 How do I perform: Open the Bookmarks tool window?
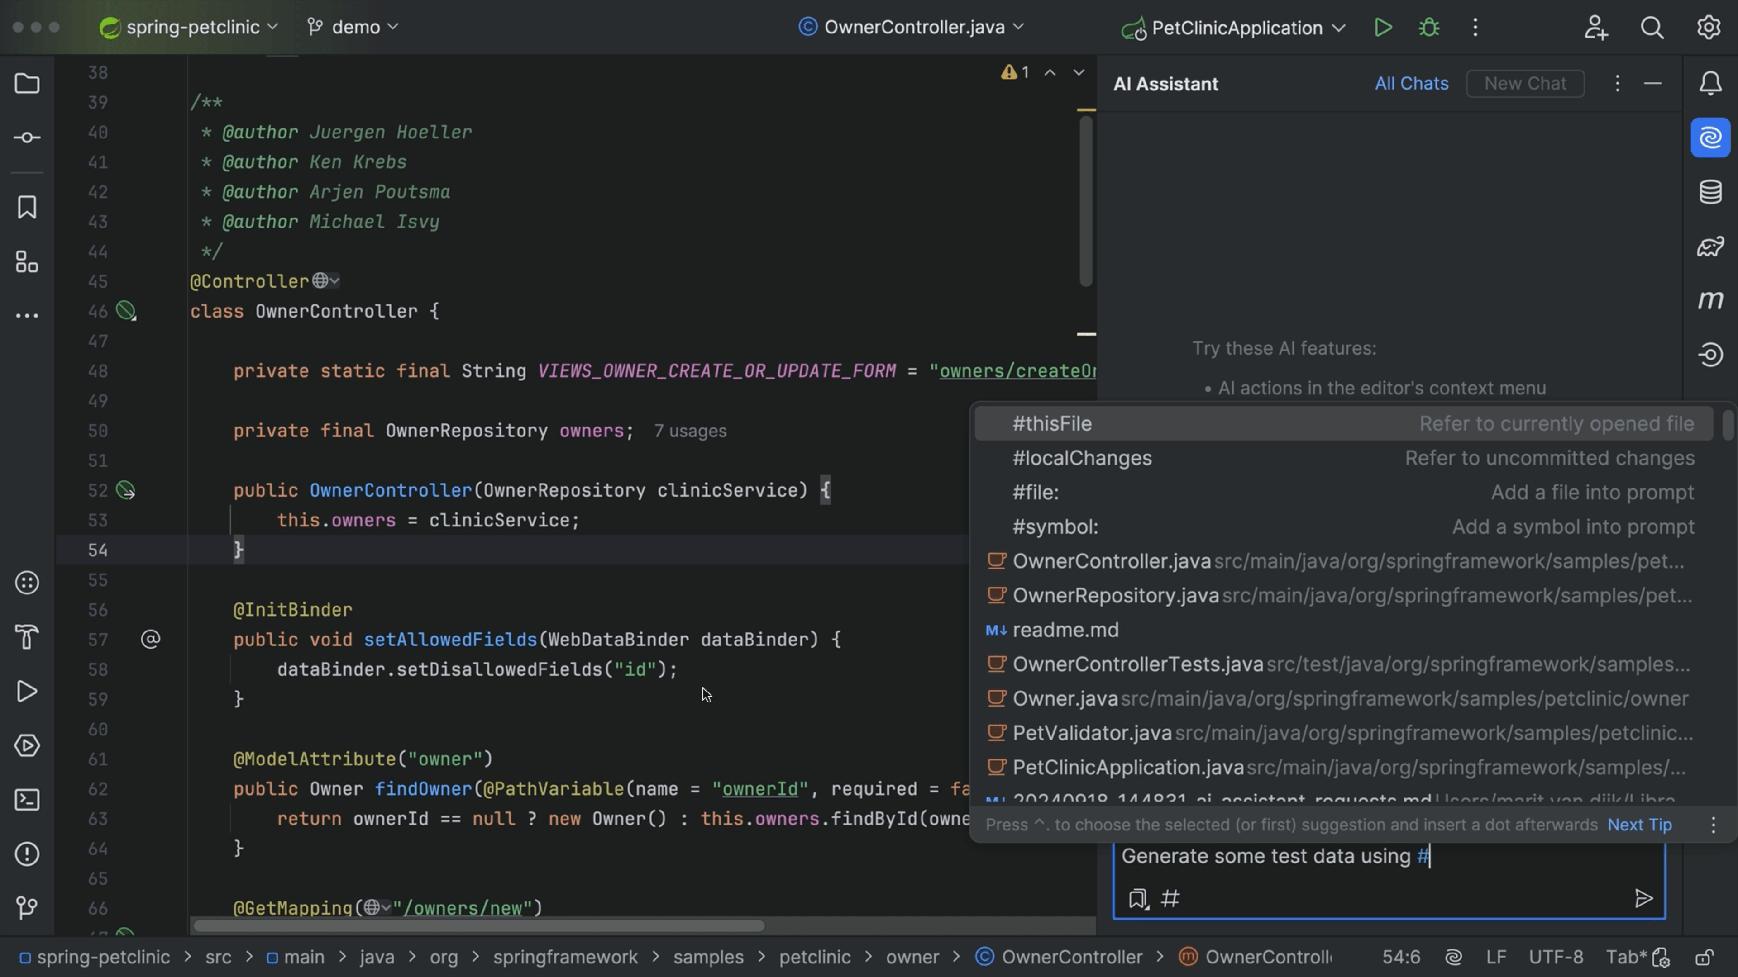(27, 207)
